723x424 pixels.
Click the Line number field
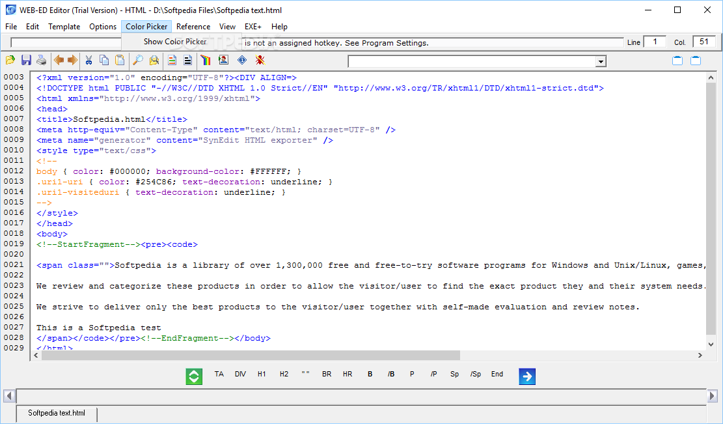click(655, 42)
